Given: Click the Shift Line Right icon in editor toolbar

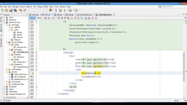Looking at the screenshot, I should 89,18.
